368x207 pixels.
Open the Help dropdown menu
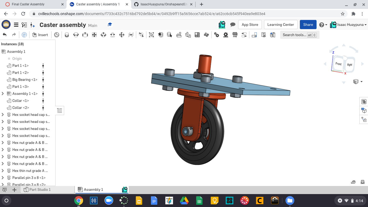[x=323, y=25]
